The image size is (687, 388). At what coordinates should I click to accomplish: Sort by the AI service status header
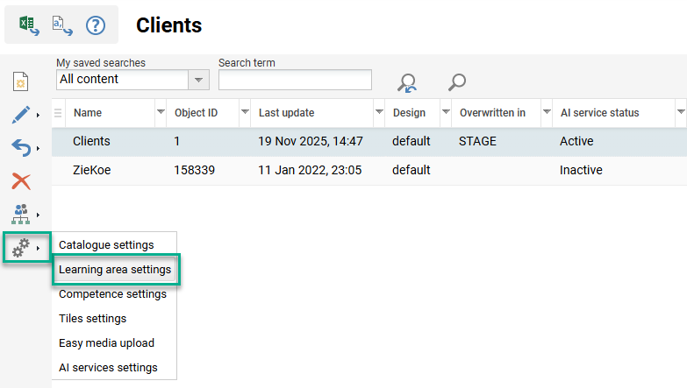pos(600,113)
